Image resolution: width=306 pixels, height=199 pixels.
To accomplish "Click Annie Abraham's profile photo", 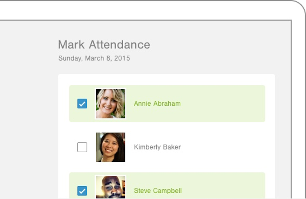I will 110,103.
